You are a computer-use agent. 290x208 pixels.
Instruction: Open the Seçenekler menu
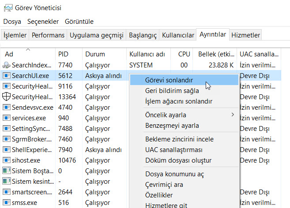43,22
